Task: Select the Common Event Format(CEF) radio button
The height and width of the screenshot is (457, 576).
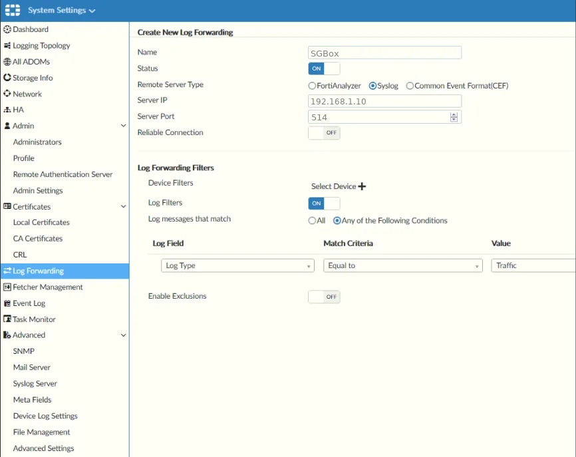Action: tap(410, 86)
